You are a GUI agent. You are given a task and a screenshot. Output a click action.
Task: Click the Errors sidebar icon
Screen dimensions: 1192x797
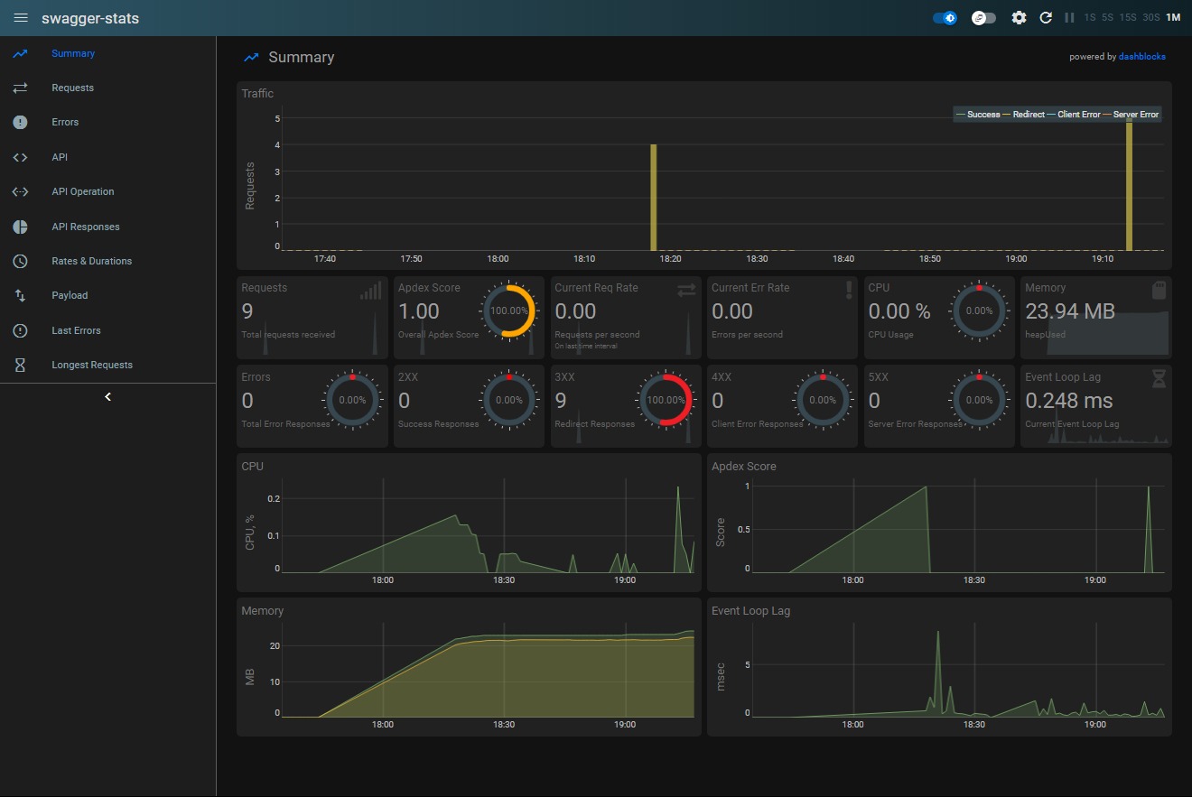pyautogui.click(x=20, y=123)
